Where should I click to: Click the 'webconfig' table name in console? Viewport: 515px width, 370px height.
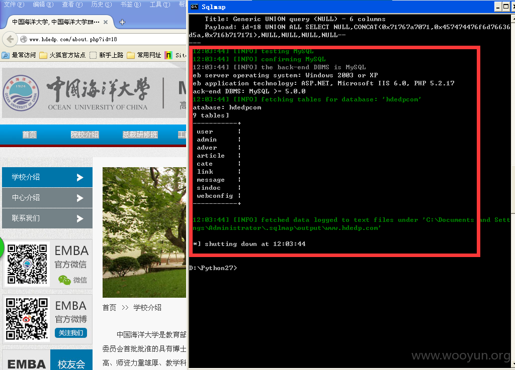pyautogui.click(x=215, y=196)
